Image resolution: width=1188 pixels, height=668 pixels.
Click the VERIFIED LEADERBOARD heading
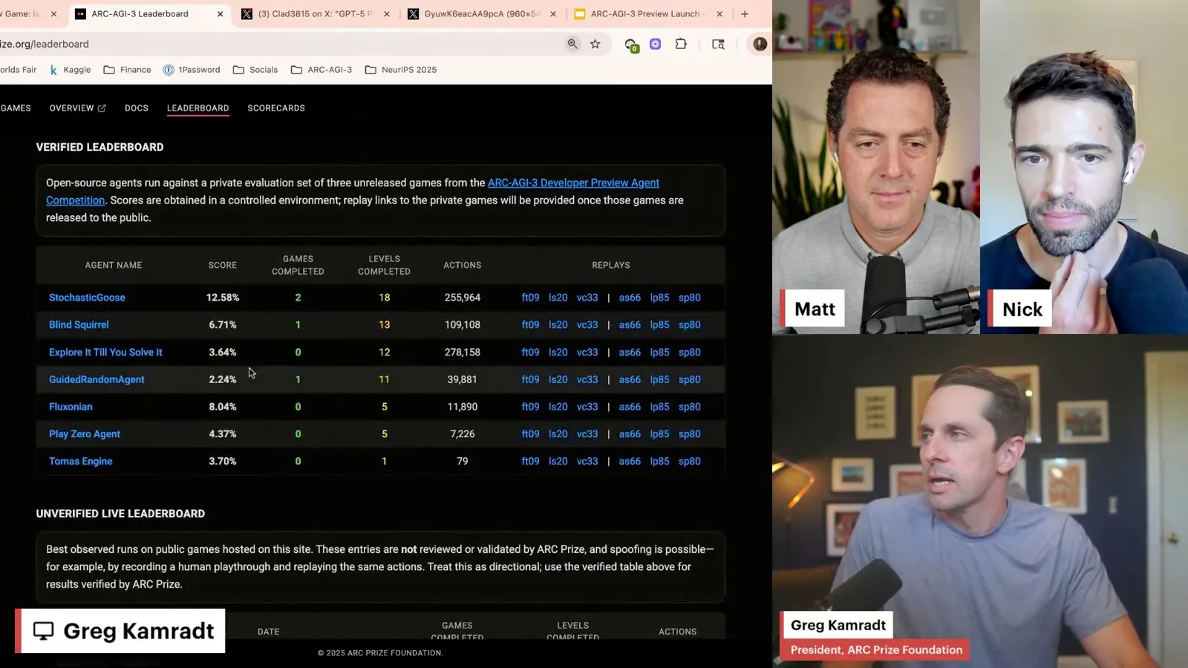tap(100, 147)
